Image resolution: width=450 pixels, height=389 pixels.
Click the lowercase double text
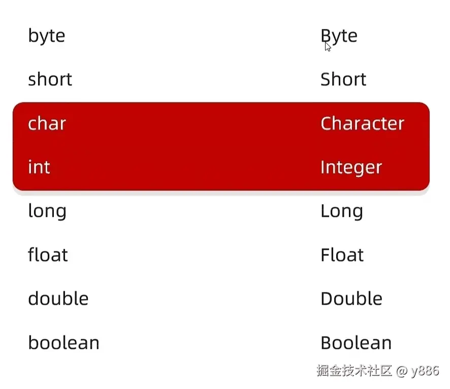(58, 298)
